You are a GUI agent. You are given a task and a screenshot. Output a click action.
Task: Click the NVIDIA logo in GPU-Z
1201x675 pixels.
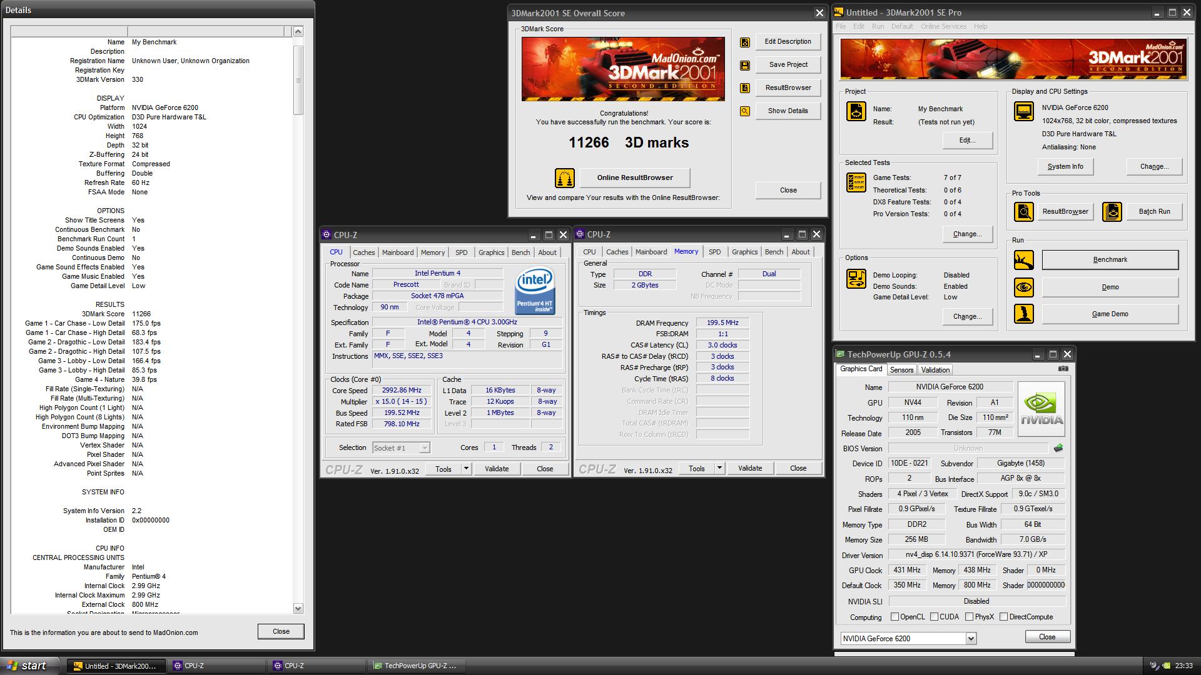tap(1041, 409)
